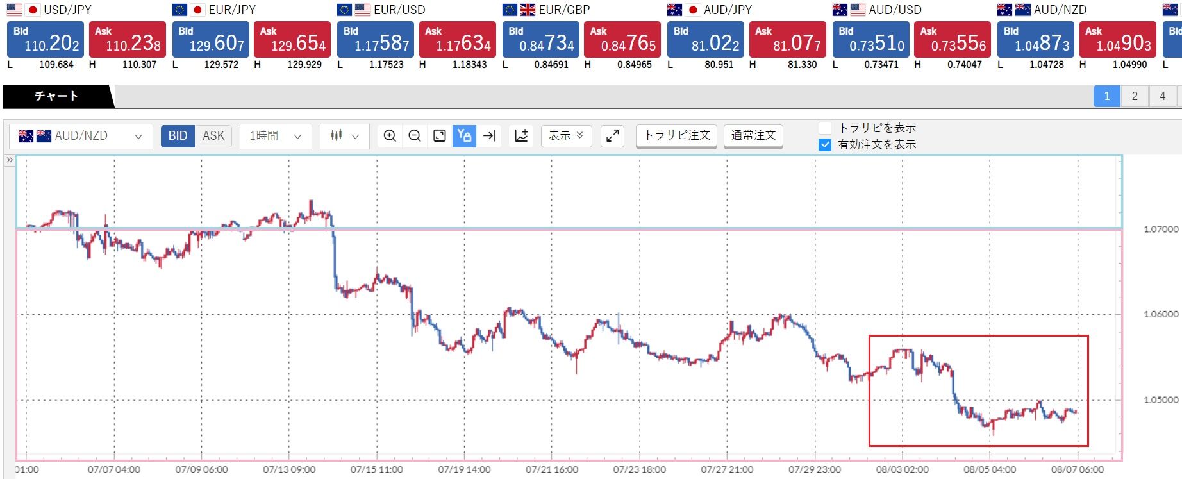The image size is (1182, 479).
Task: Click AUD/NZD high value 1.04990
Action: pyautogui.click(x=1130, y=65)
